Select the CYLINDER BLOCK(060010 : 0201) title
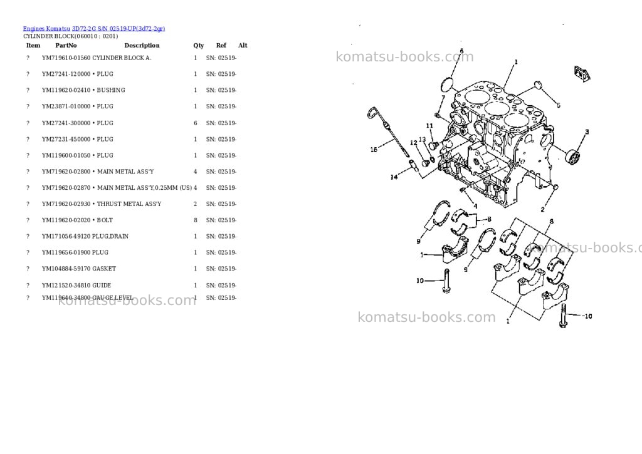This screenshot has height=454, width=642. (x=70, y=36)
